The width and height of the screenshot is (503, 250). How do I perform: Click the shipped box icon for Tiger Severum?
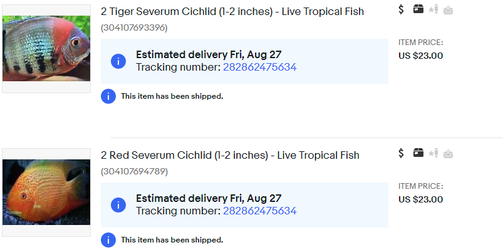[x=418, y=9]
